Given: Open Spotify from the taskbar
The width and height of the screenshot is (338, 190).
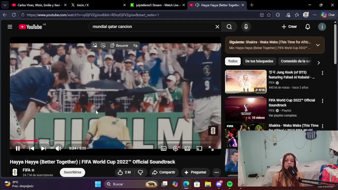Looking at the screenshot, I should [x=230, y=184].
